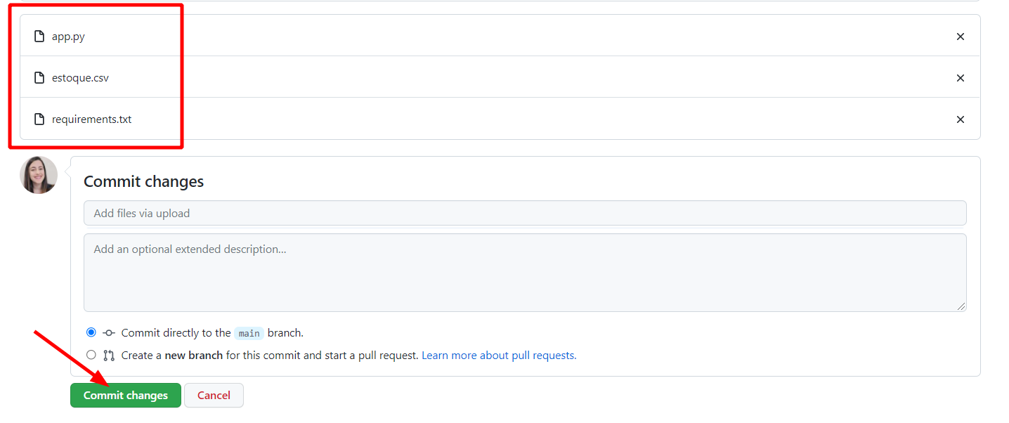1009x423 pixels.
Task: Focus the 'Add files via upload' commit message field
Action: click(525, 213)
